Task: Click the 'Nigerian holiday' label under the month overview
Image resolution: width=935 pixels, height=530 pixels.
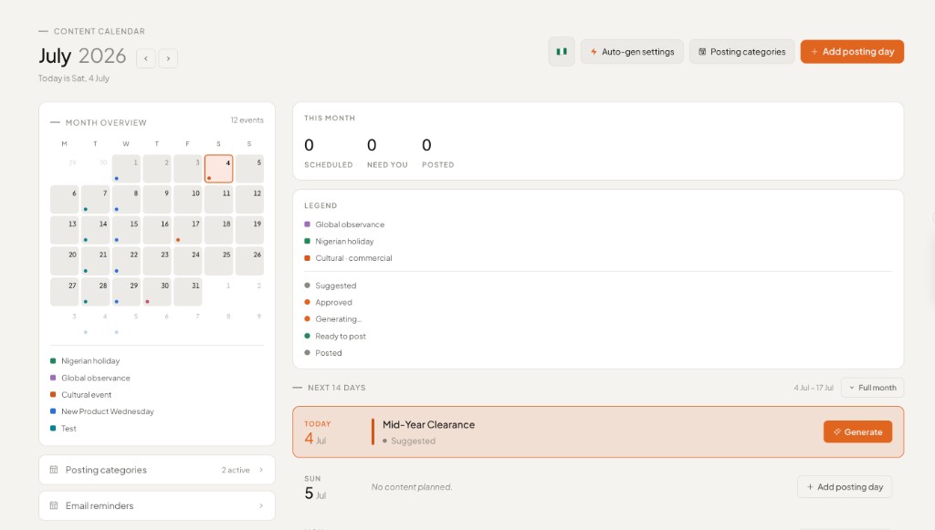Action: point(90,361)
